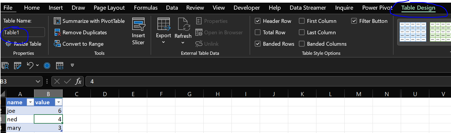Toggle the Header Row checkbox
Screen dimensions: 451x133
tap(258, 21)
